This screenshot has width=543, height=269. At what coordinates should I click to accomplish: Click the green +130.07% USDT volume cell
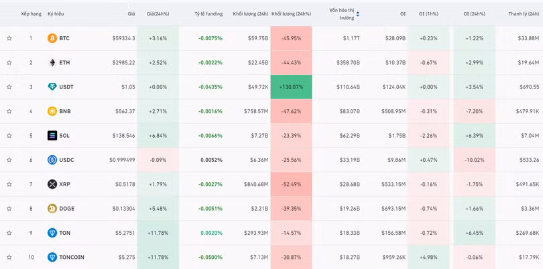pos(291,87)
